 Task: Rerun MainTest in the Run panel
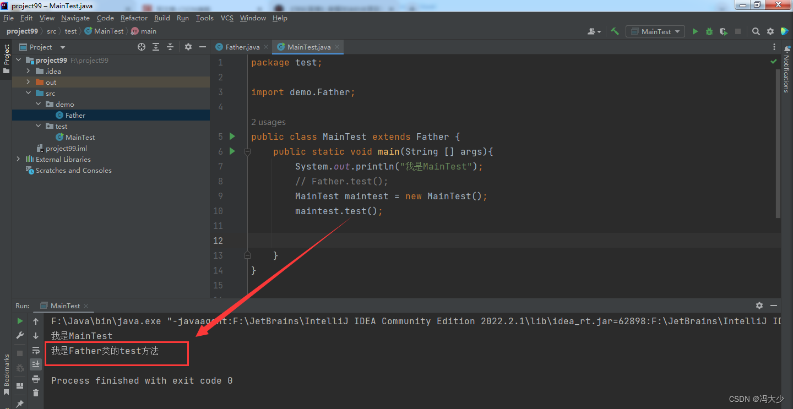[20, 321]
